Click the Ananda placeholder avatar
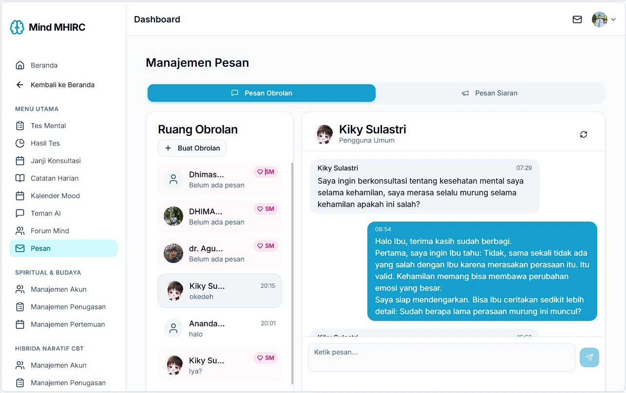 click(173, 328)
